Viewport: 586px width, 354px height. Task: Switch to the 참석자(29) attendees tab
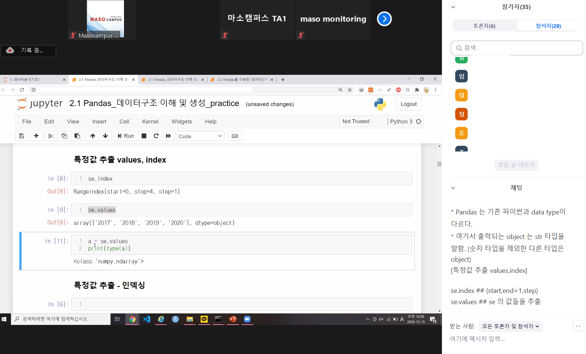pos(548,26)
